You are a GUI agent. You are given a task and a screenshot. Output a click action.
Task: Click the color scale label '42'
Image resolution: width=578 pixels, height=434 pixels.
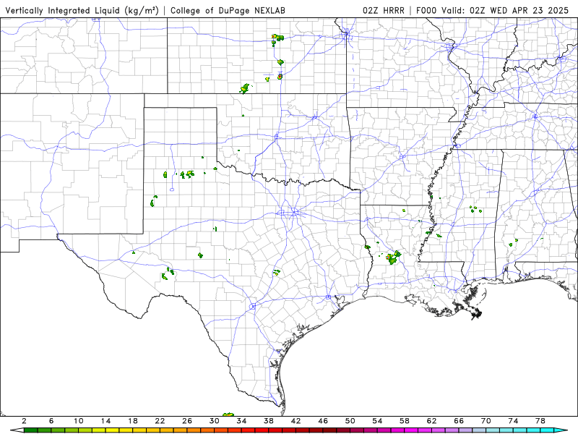[296, 421]
